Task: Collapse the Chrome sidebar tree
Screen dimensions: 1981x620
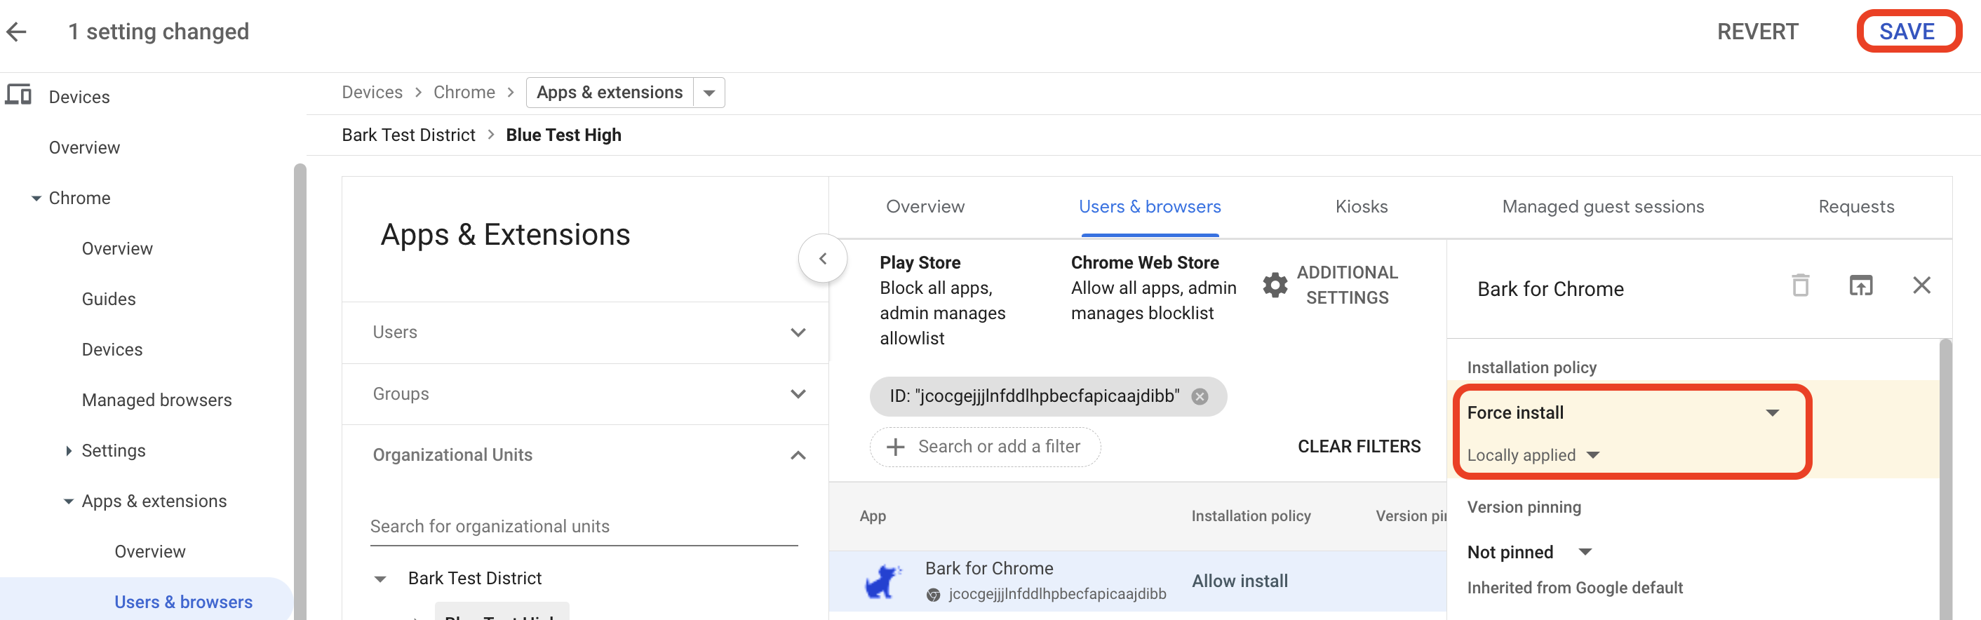Action: click(x=35, y=198)
